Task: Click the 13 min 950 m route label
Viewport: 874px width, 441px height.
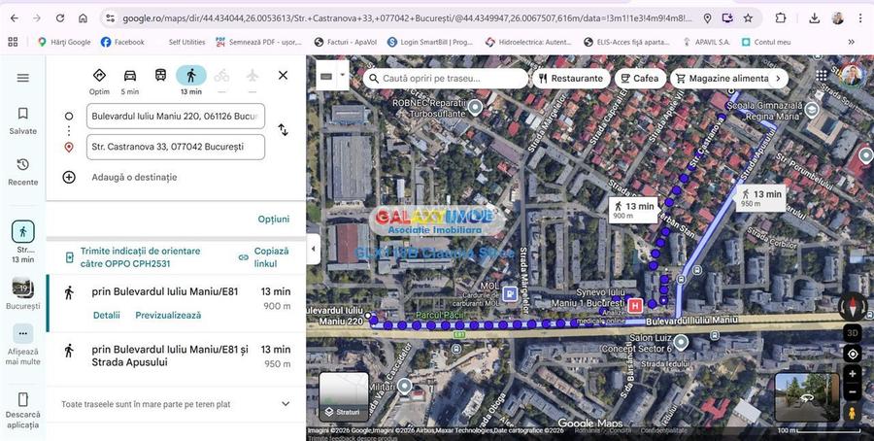Action: [x=761, y=198]
